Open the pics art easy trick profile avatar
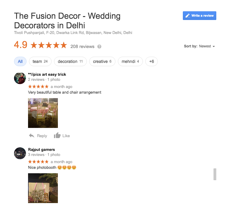 tap(20, 78)
